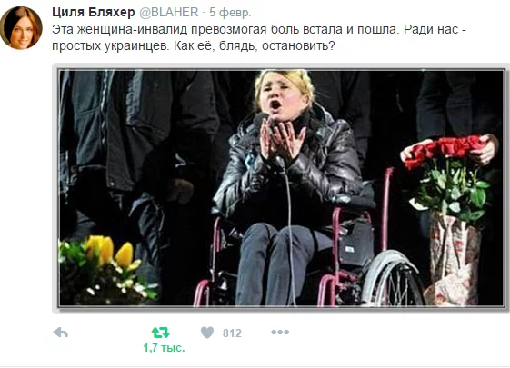Visit the @BLAHER handle link

pyautogui.click(x=169, y=13)
